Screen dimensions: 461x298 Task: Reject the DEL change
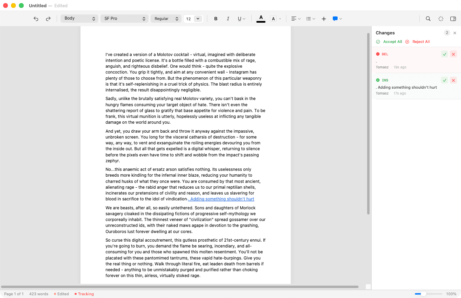click(453, 54)
